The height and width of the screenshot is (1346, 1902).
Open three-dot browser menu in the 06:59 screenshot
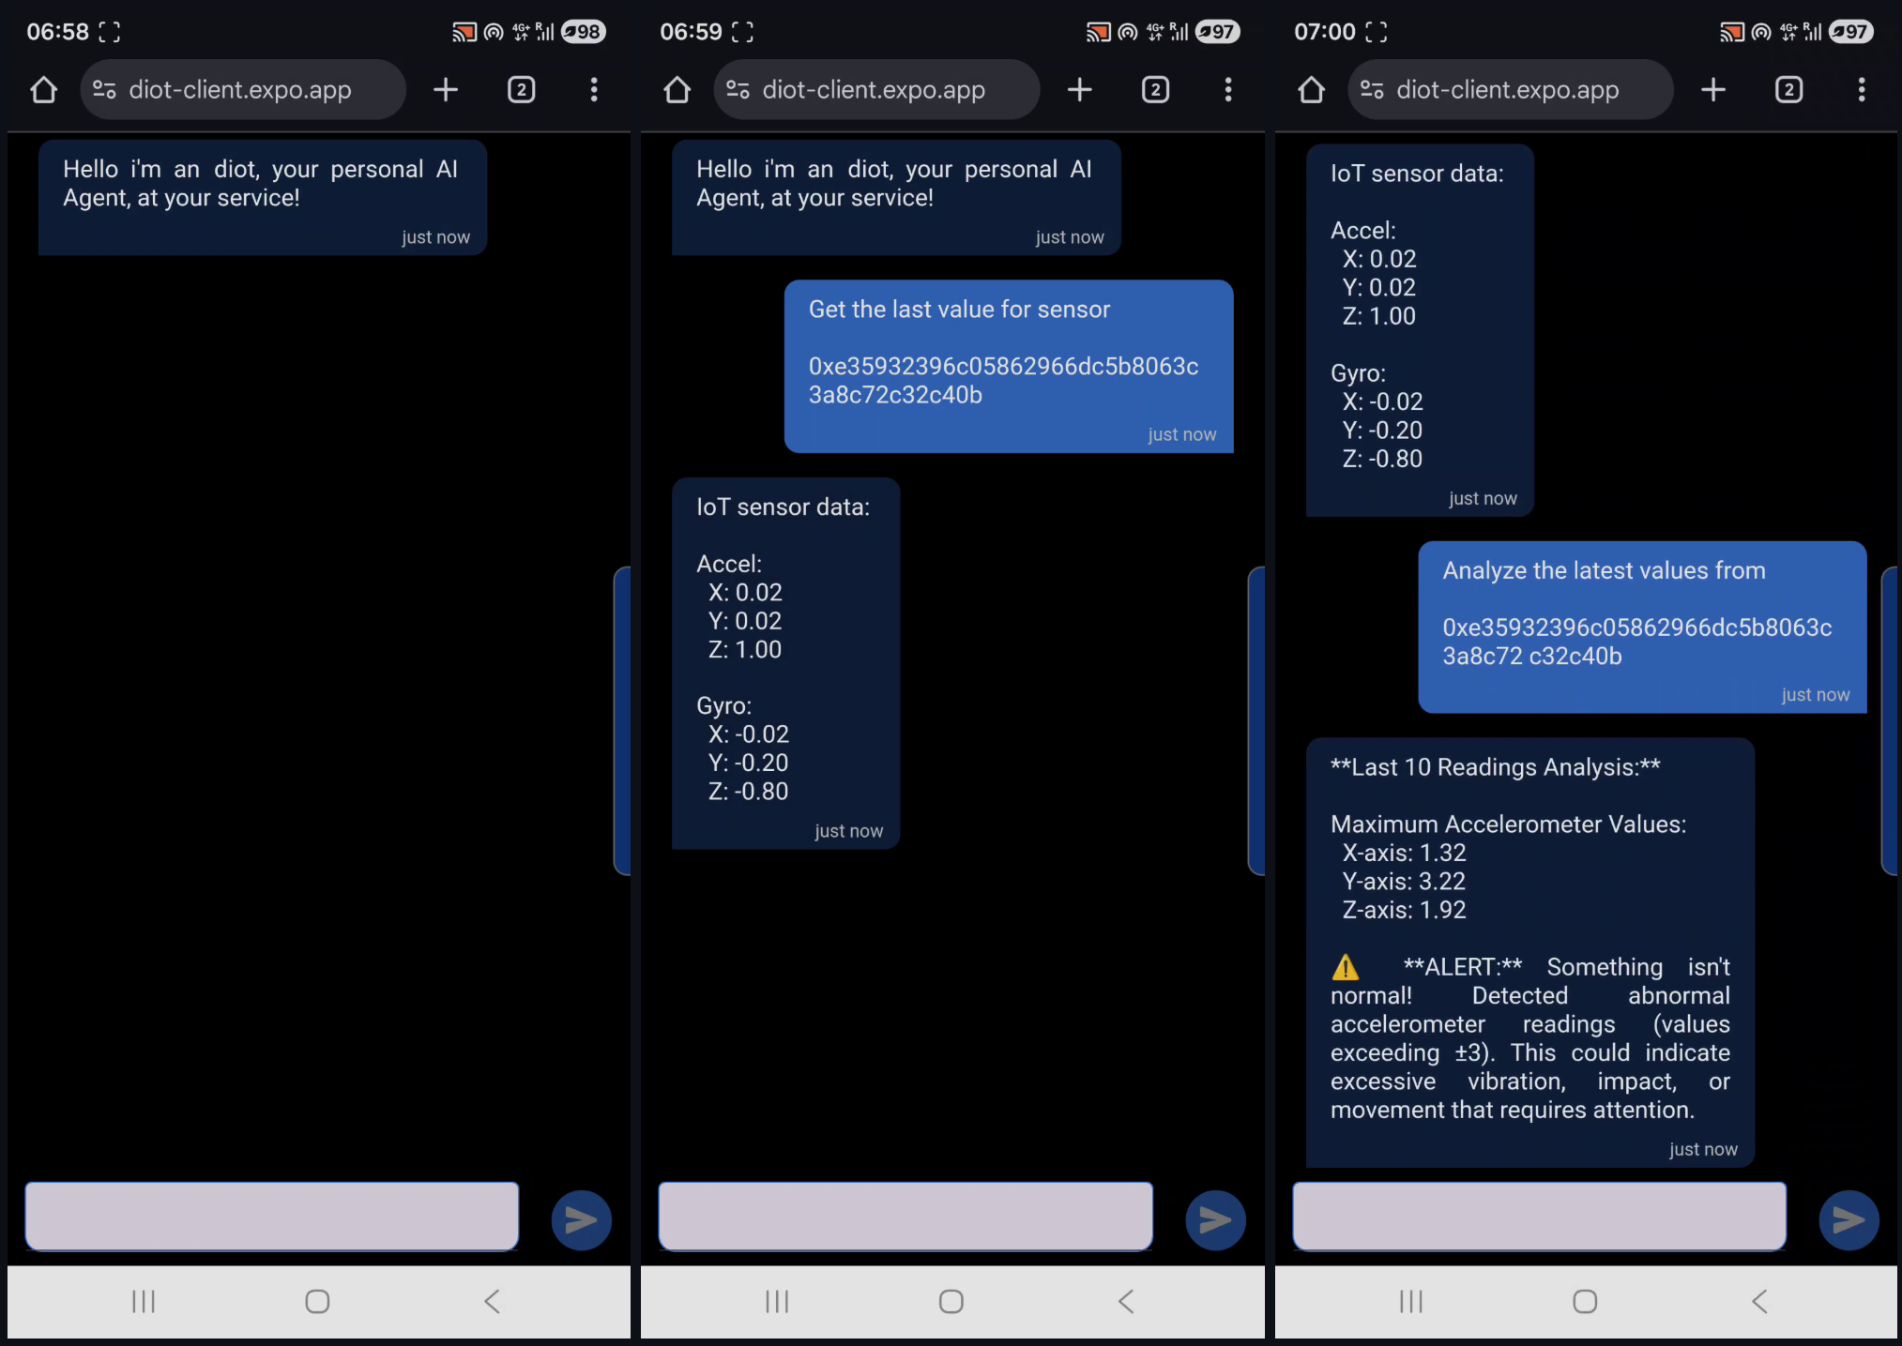tap(1227, 90)
